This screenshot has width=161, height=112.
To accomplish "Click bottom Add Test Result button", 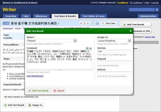I will coord(14,105).
